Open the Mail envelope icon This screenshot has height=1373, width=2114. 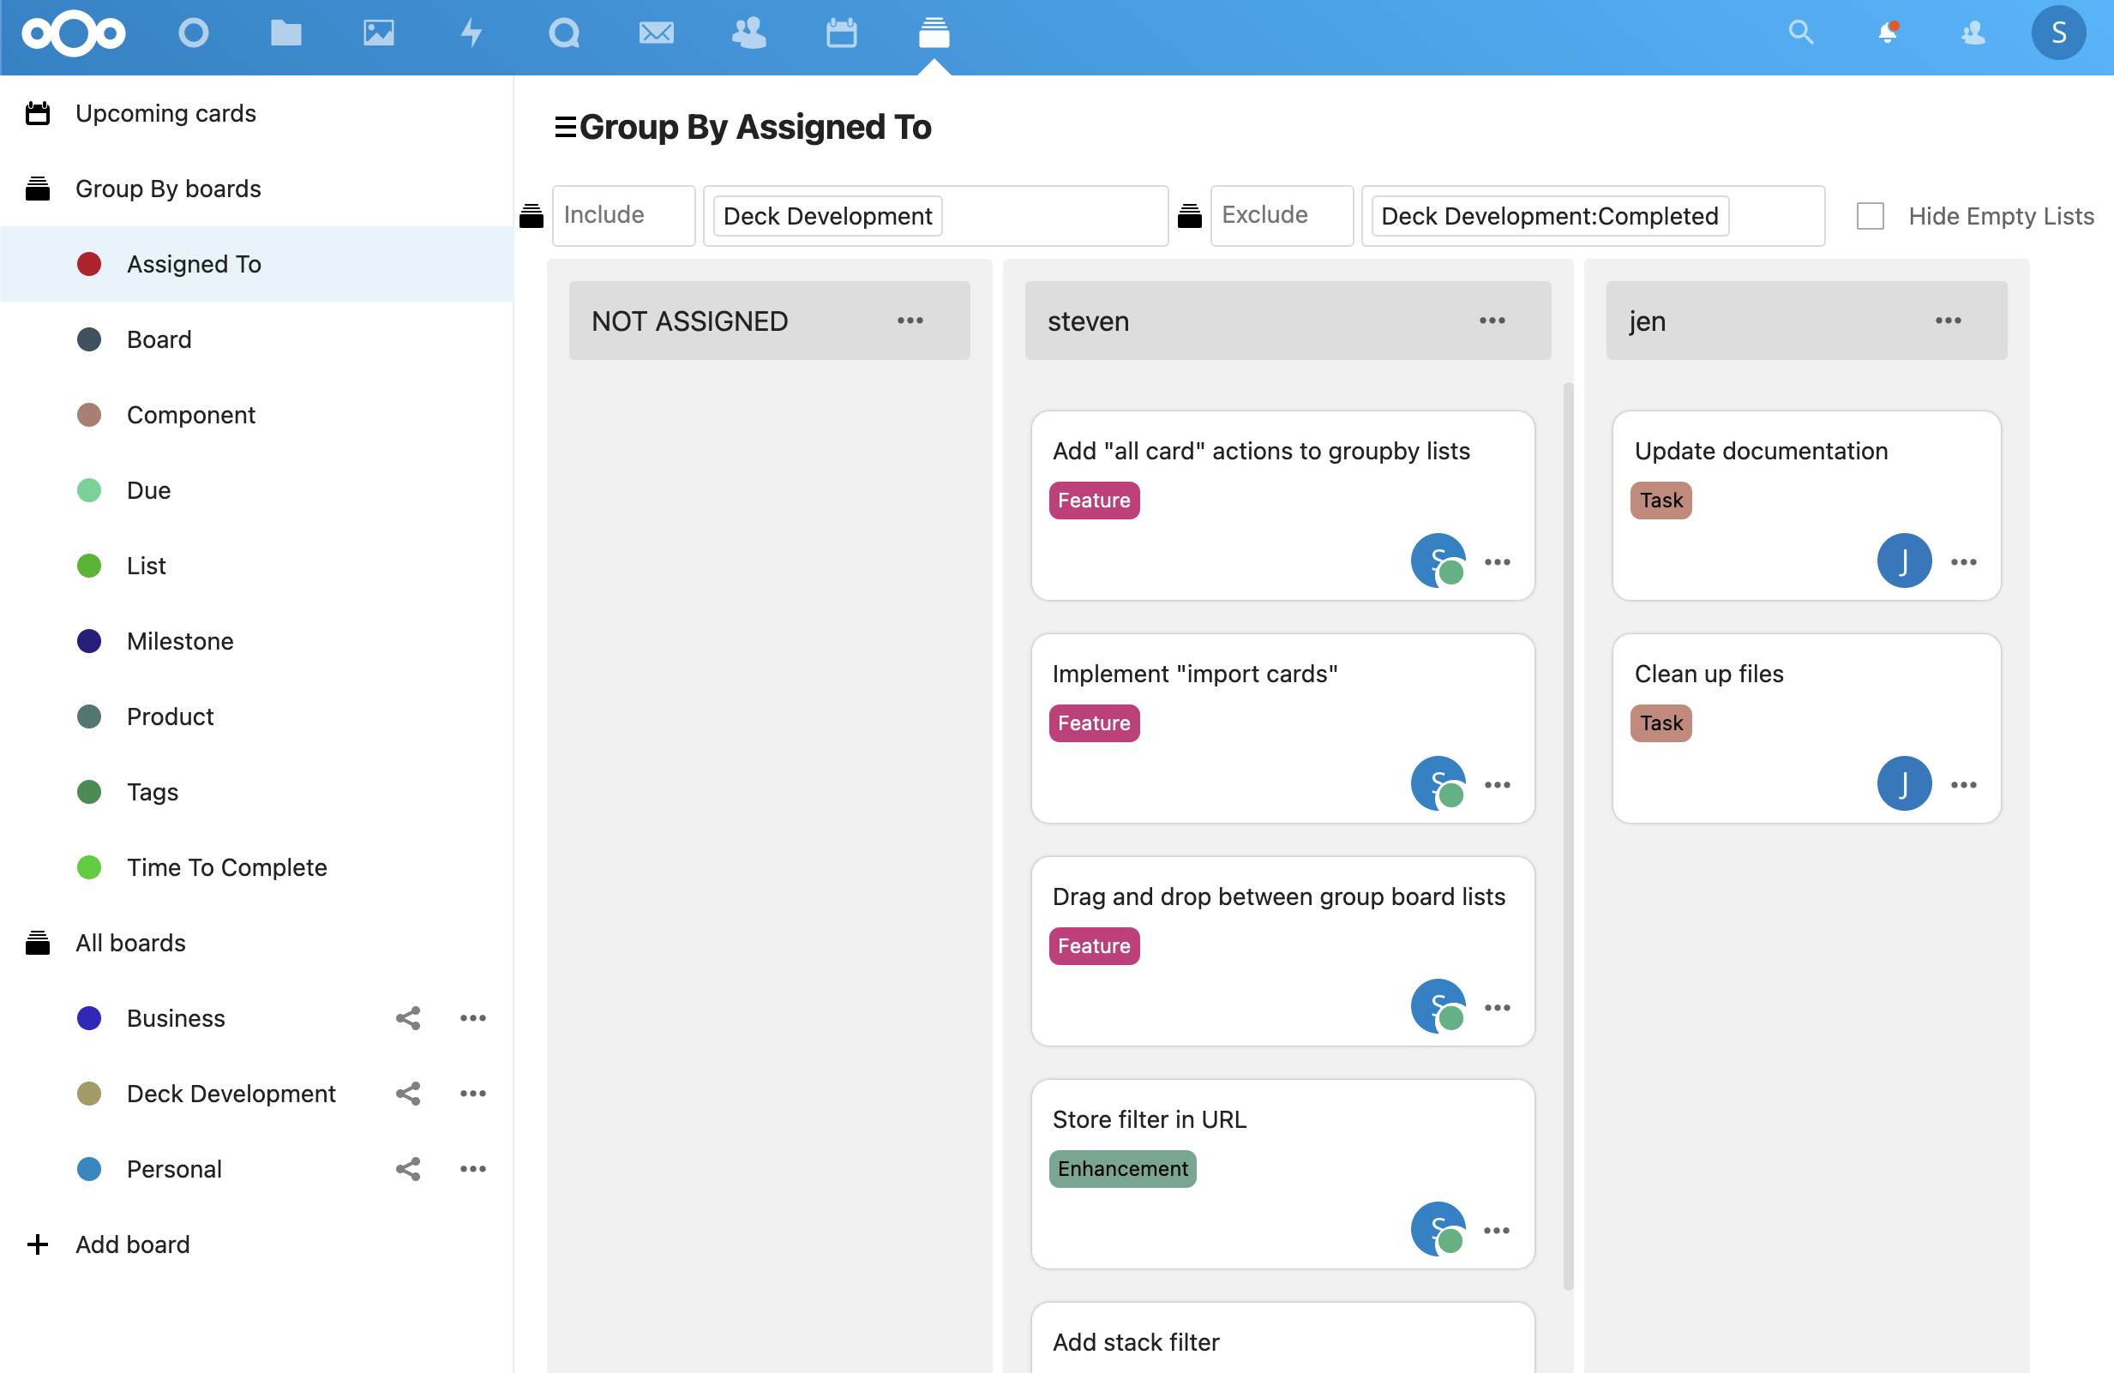(657, 33)
